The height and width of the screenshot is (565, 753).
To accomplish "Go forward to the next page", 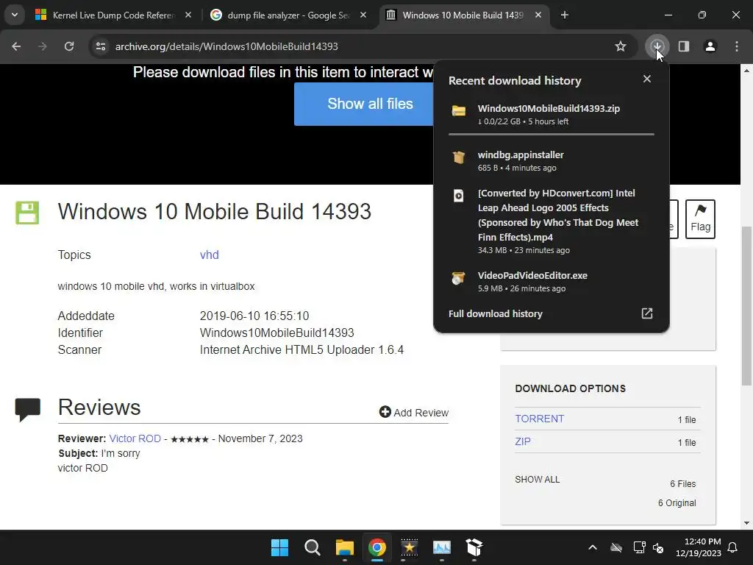I will (43, 46).
